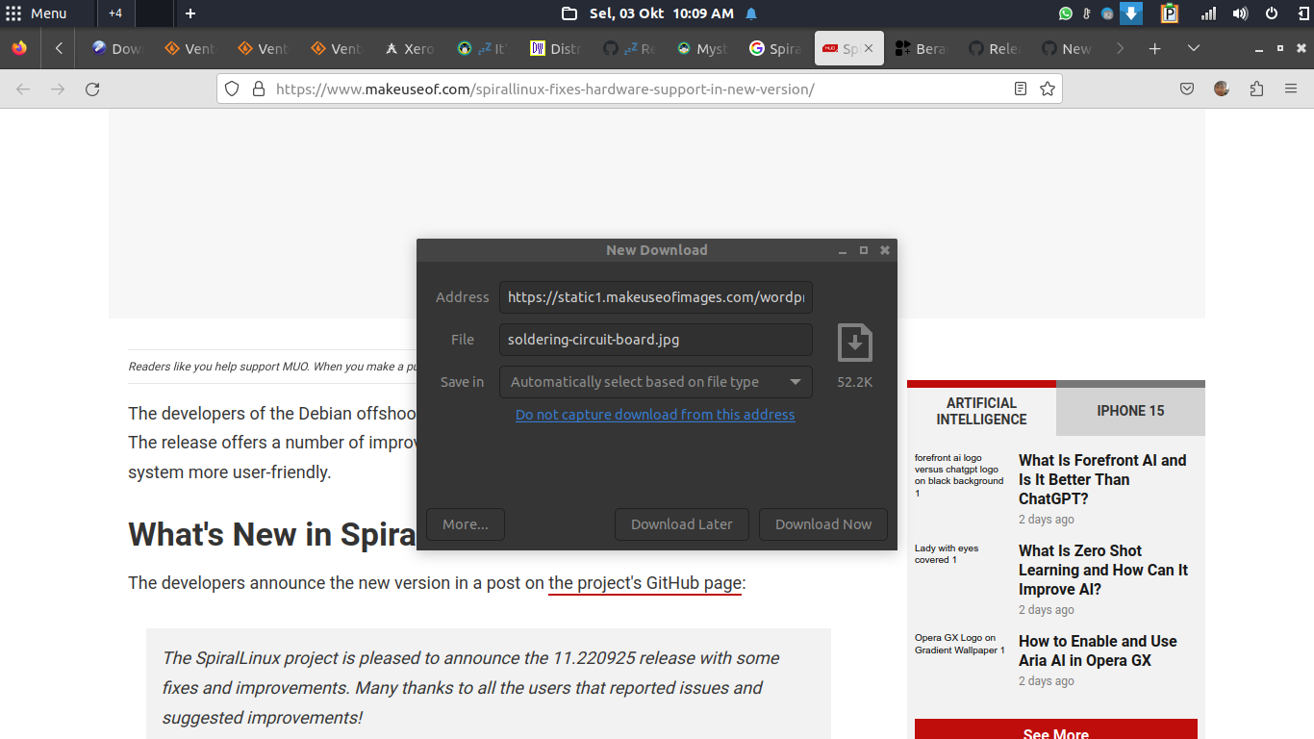
Task: Bookmark the page via the star icon
Action: coord(1048,89)
